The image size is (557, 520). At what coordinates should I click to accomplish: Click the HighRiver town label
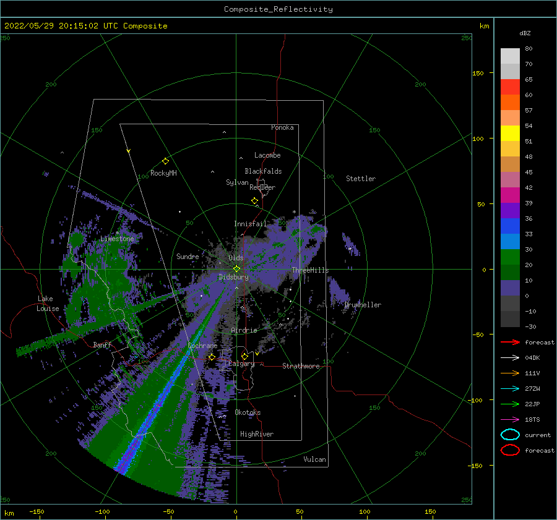click(257, 434)
